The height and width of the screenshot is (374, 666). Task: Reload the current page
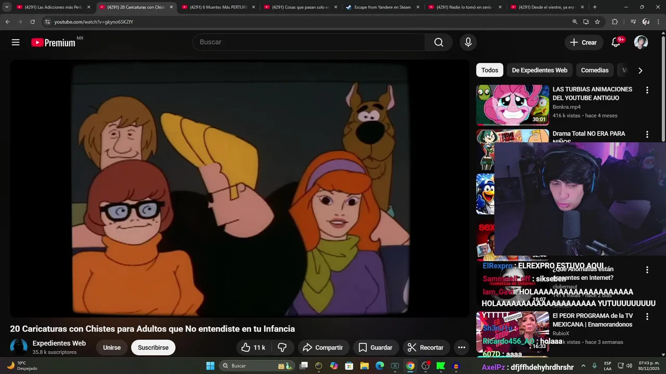point(32,22)
